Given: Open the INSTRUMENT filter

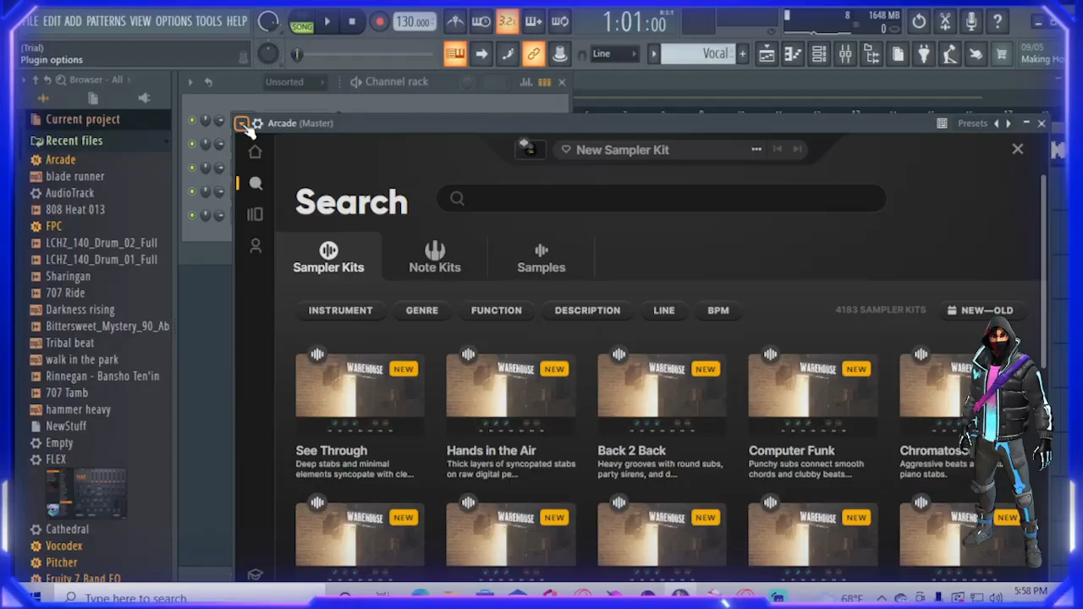Looking at the screenshot, I should pyautogui.click(x=340, y=310).
